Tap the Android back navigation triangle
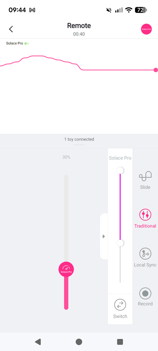158x351 pixels. click(38, 342)
